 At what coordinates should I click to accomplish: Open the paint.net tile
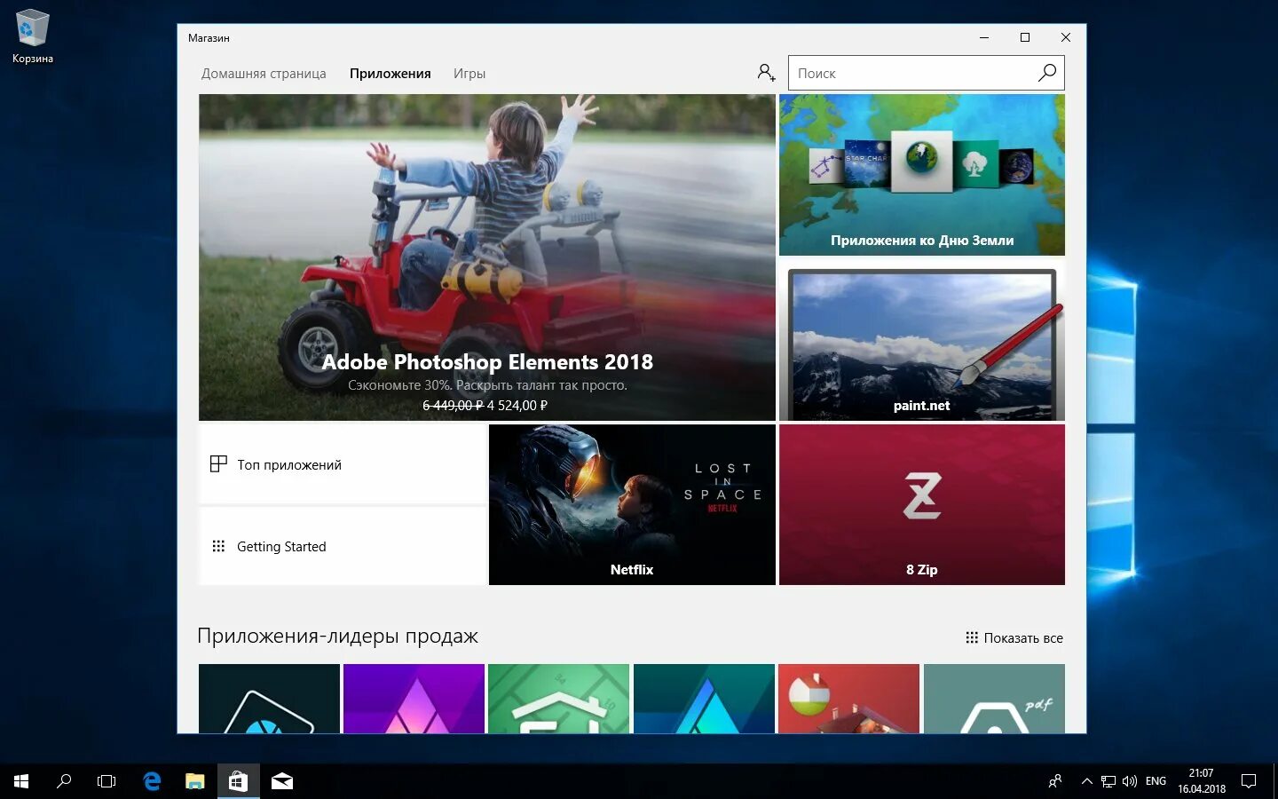pyautogui.click(x=922, y=340)
